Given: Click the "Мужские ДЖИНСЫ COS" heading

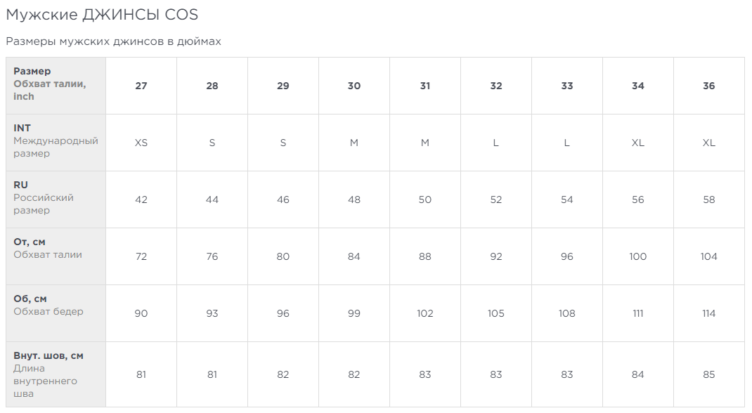Looking at the screenshot, I should pyautogui.click(x=102, y=15).
